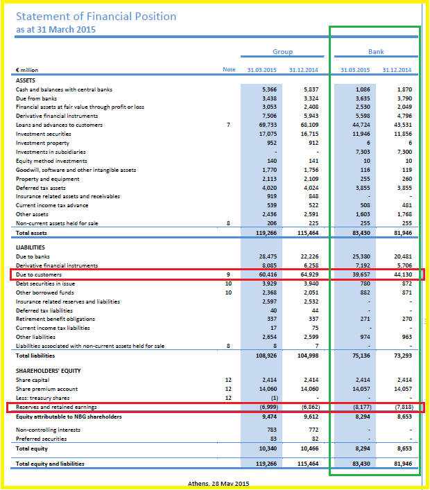Click the 'Due to customers' row label
The image size is (430, 490).
pyautogui.click(x=40, y=275)
